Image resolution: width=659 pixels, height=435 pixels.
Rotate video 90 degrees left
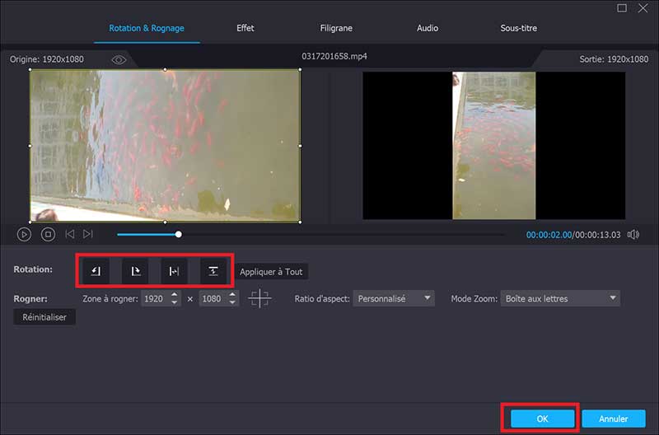[x=96, y=271]
